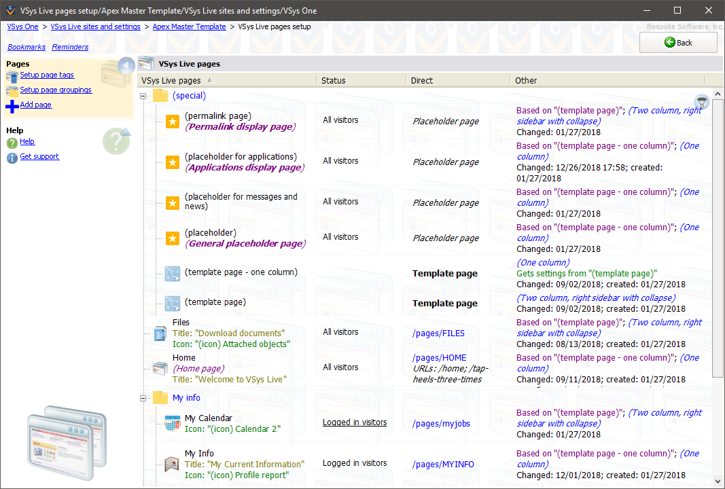Open the Reminders link
This screenshot has width=725, height=489.
(70, 48)
